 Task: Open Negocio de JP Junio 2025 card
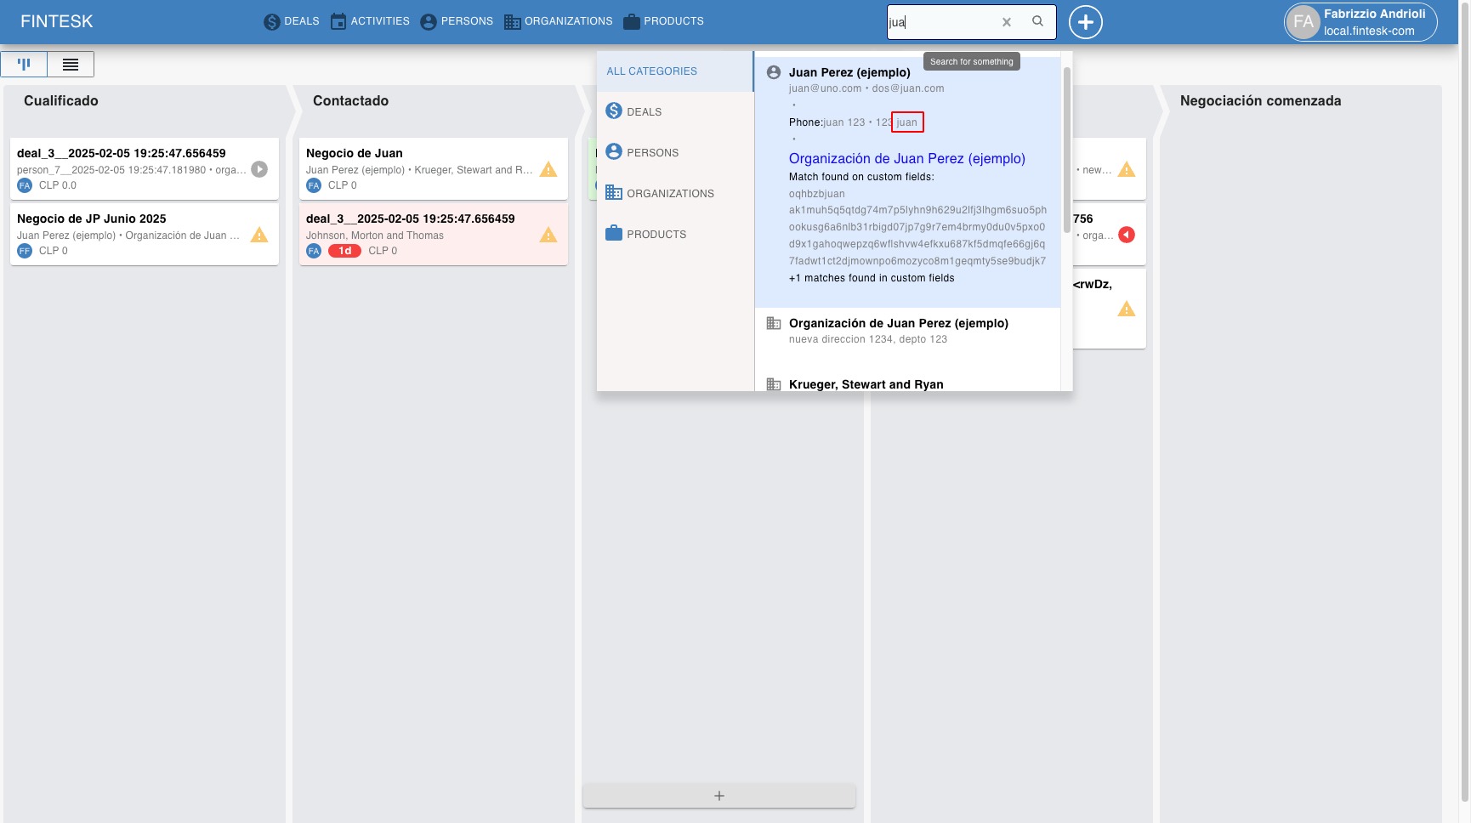[145, 234]
